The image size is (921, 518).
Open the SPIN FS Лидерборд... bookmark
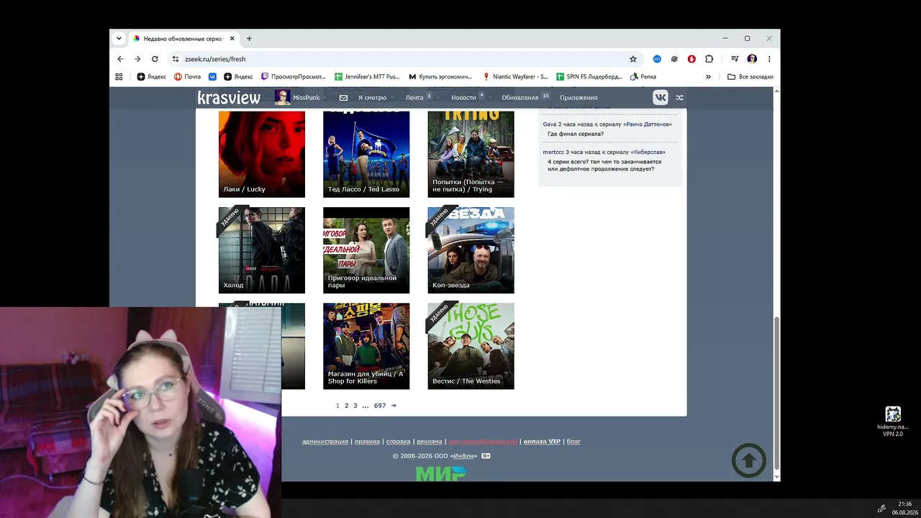[589, 76]
